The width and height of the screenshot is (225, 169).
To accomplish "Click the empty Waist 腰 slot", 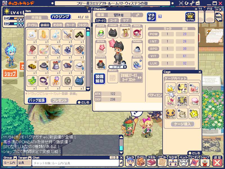I will [113, 78].
